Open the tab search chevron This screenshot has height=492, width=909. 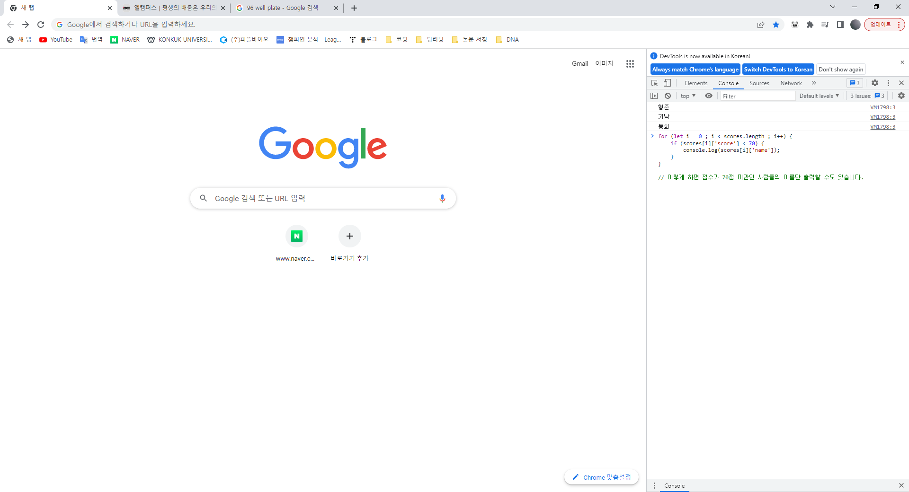tap(833, 7)
